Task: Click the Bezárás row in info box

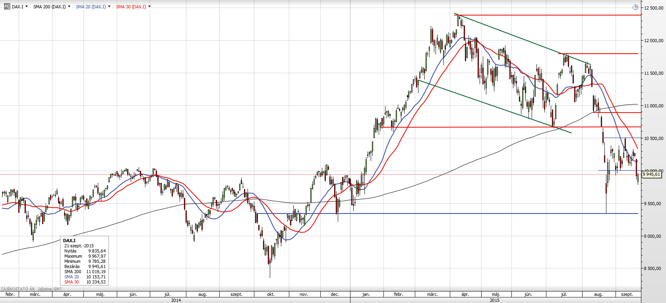Action: pos(85,266)
